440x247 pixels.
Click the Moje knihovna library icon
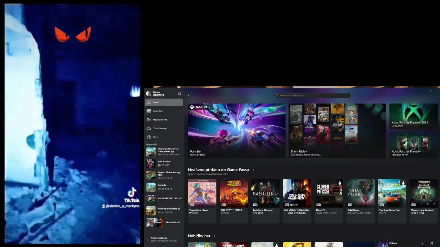(149, 120)
